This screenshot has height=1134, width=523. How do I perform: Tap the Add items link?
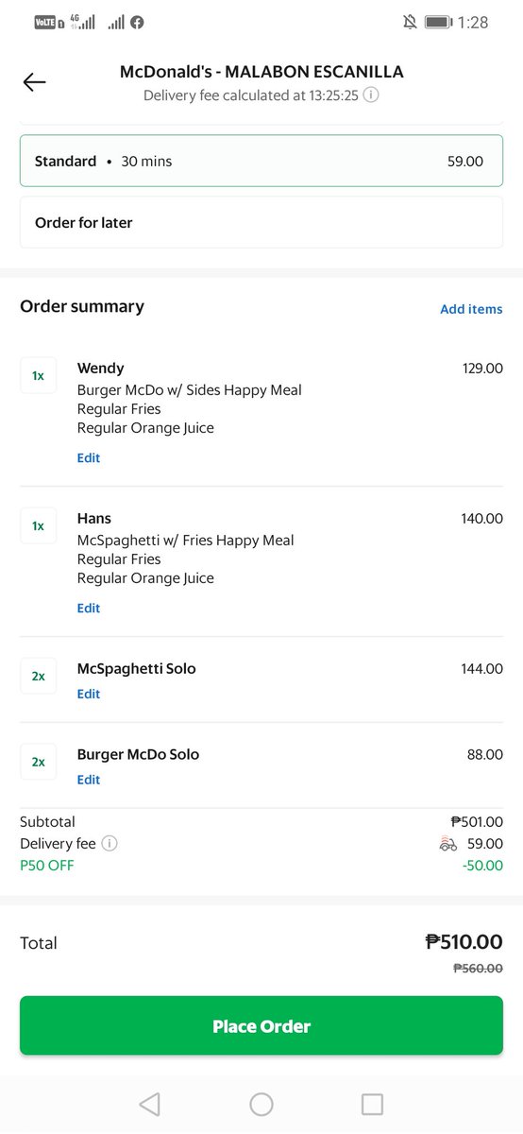coord(471,309)
